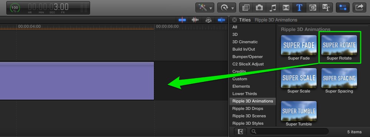Select the Super Rotate title thumbnail
Image resolution: width=370 pixels, height=137 pixels.
(339, 45)
